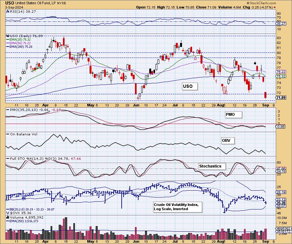Click the EMA(200) 75.28 legend entry
Viewport: 292px width, 244px height.
[x=19, y=47]
